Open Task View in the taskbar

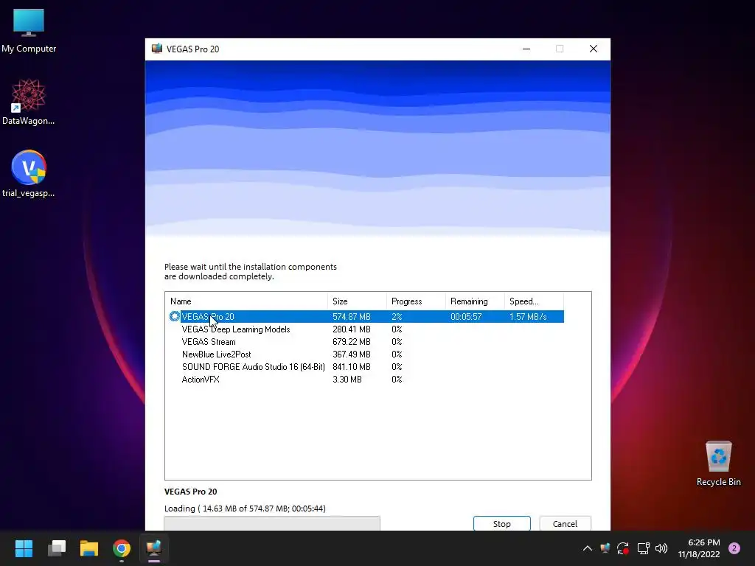(x=56, y=548)
